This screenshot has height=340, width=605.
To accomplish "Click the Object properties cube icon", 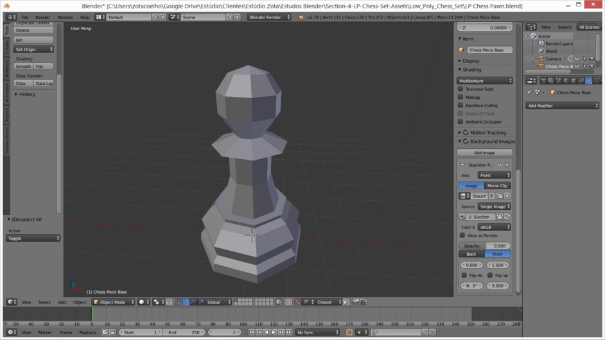I will click(574, 81).
